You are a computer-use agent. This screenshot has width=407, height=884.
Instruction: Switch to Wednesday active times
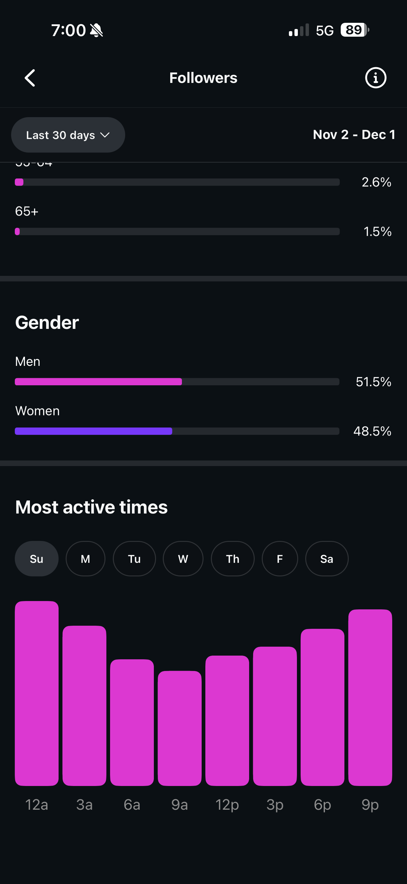pyautogui.click(x=183, y=559)
